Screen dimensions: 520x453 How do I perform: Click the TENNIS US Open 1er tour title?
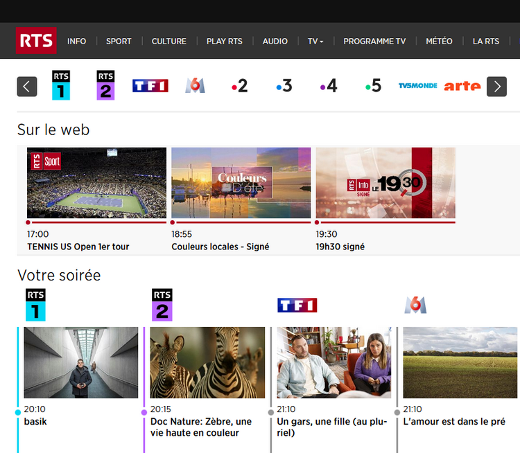coord(78,247)
